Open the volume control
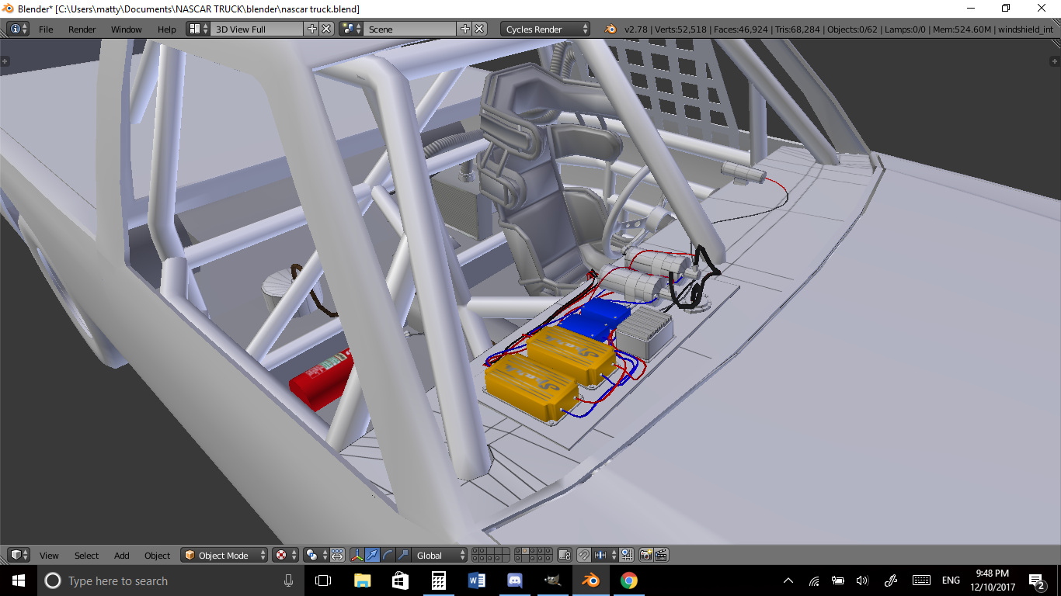 tap(861, 580)
